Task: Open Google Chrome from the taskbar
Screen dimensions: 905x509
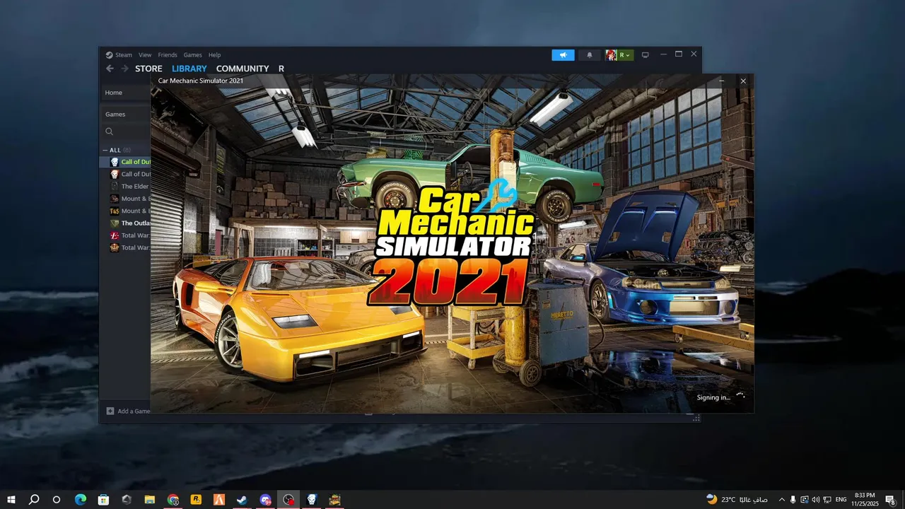Action: pos(173,499)
